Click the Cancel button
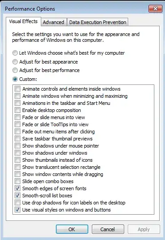Image resolution: width=165 pixels, height=240 pixels. tap(108, 229)
